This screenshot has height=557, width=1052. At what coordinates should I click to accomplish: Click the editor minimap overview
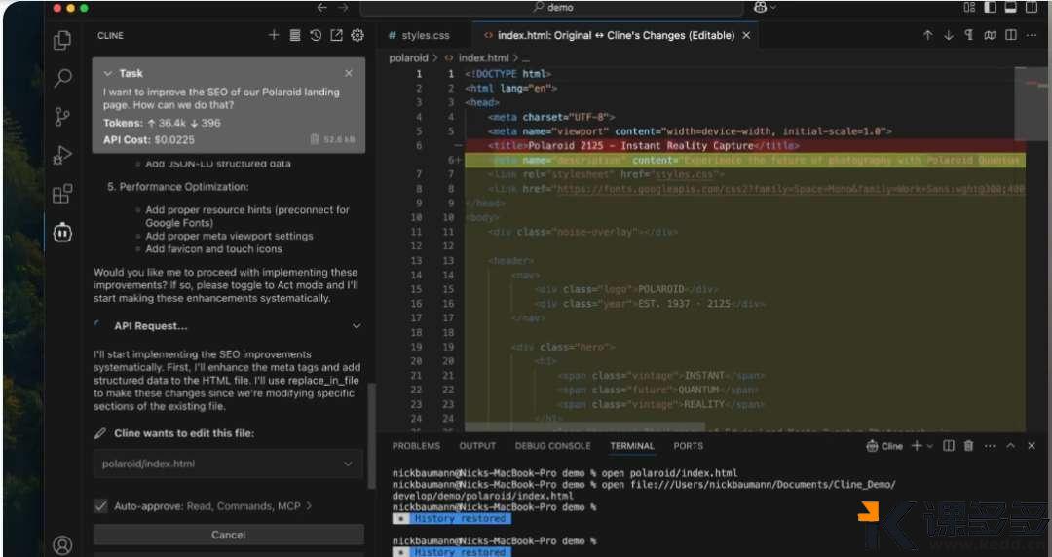click(1033, 104)
